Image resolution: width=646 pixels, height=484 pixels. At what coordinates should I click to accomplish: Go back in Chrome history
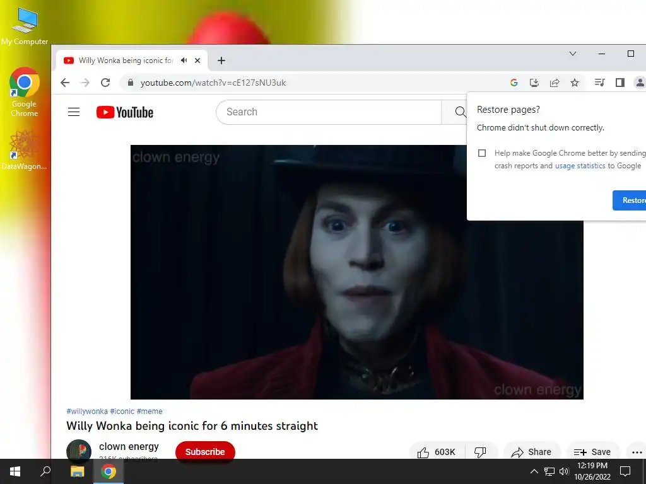coord(65,83)
